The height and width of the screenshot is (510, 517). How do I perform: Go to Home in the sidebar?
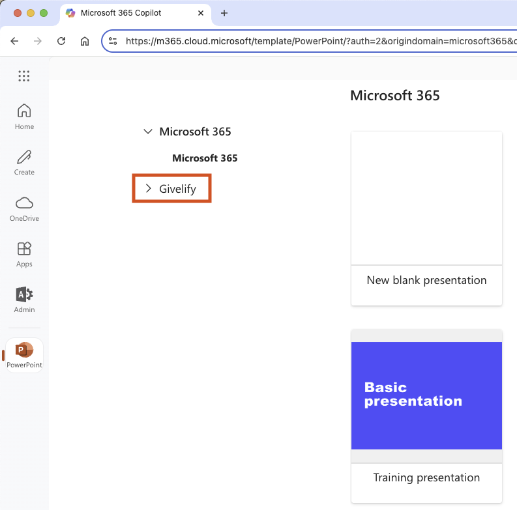24,117
